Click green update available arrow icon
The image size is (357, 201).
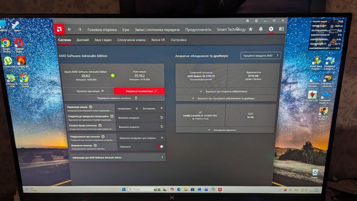pos(113,76)
